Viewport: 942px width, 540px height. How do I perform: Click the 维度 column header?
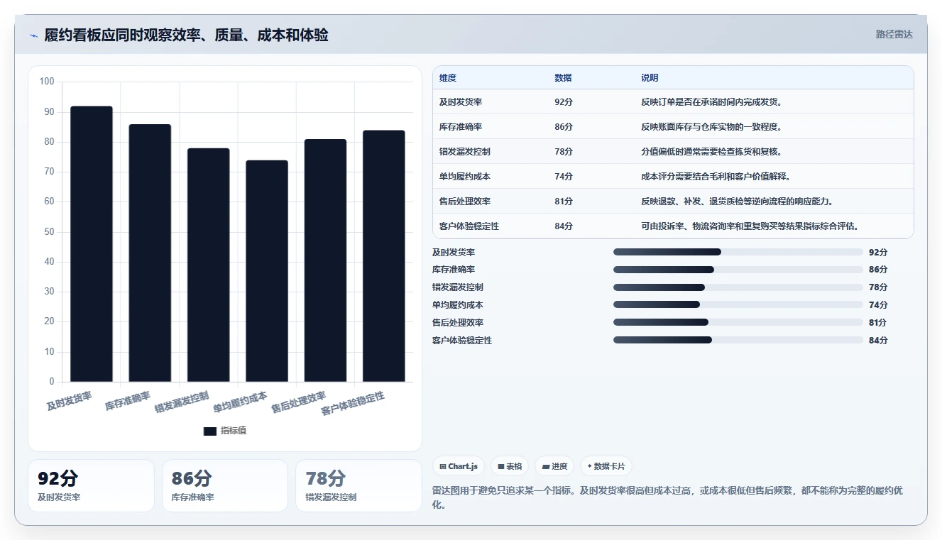[x=448, y=77]
